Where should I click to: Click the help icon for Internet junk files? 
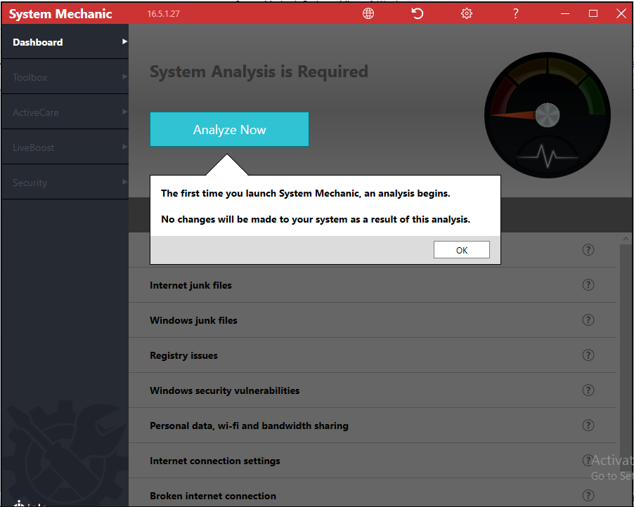[x=588, y=285]
